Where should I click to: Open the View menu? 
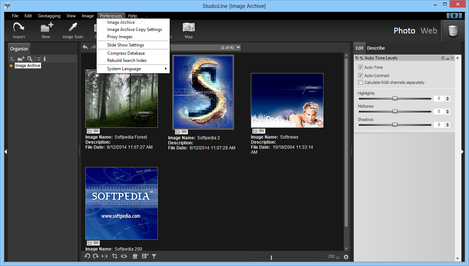[71, 16]
